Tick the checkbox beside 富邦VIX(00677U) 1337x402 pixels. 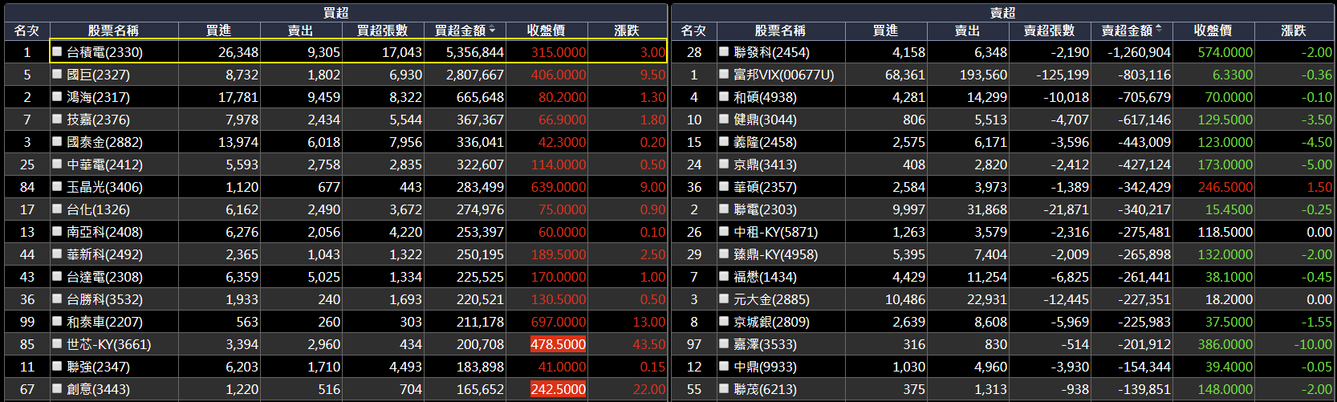click(x=724, y=74)
